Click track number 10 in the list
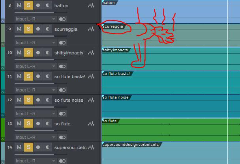Image resolution: width=240 pixels, height=164 pixels. click(9, 53)
